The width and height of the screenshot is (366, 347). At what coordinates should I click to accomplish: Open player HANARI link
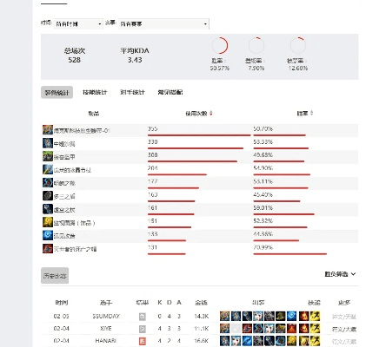click(x=106, y=341)
